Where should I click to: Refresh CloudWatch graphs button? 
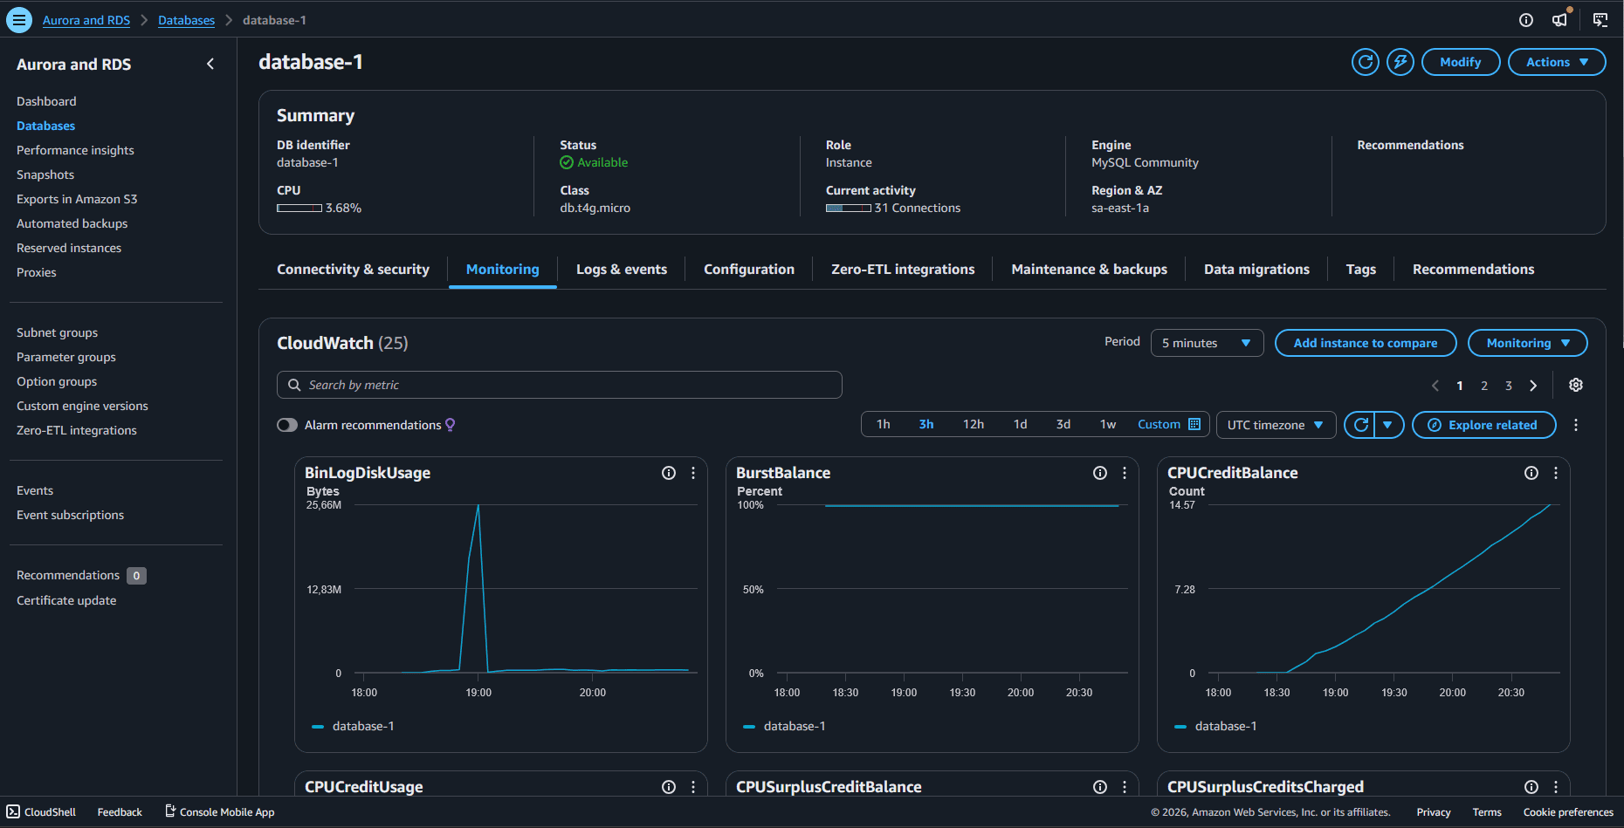(1360, 425)
